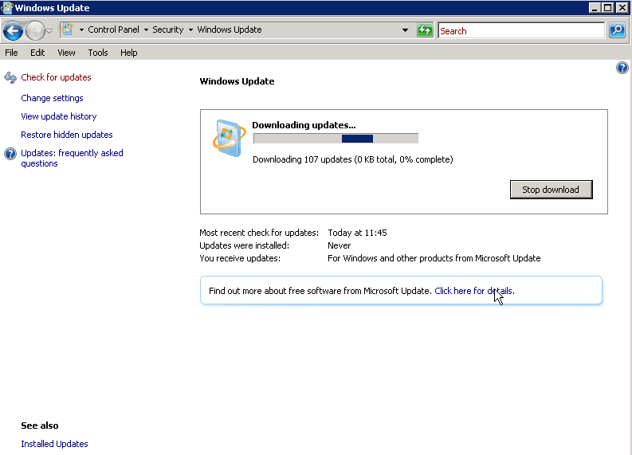632x455 pixels.
Task: Open the address bar history dropdown
Action: point(405,30)
